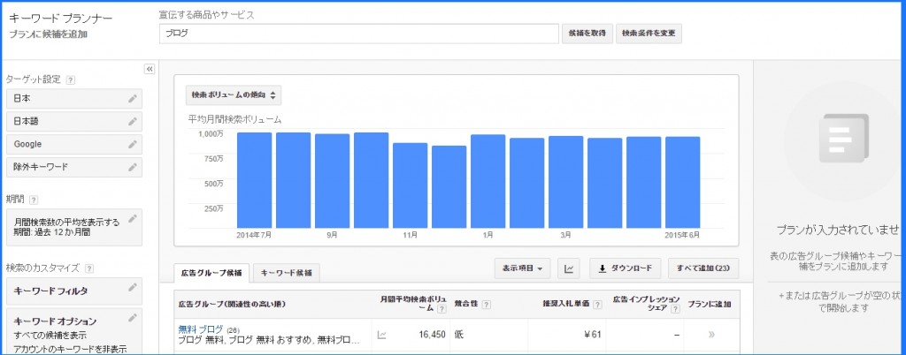Image resolution: width=906 pixels, height=355 pixels.
Task: Click the product or service search field
Action: (x=358, y=33)
